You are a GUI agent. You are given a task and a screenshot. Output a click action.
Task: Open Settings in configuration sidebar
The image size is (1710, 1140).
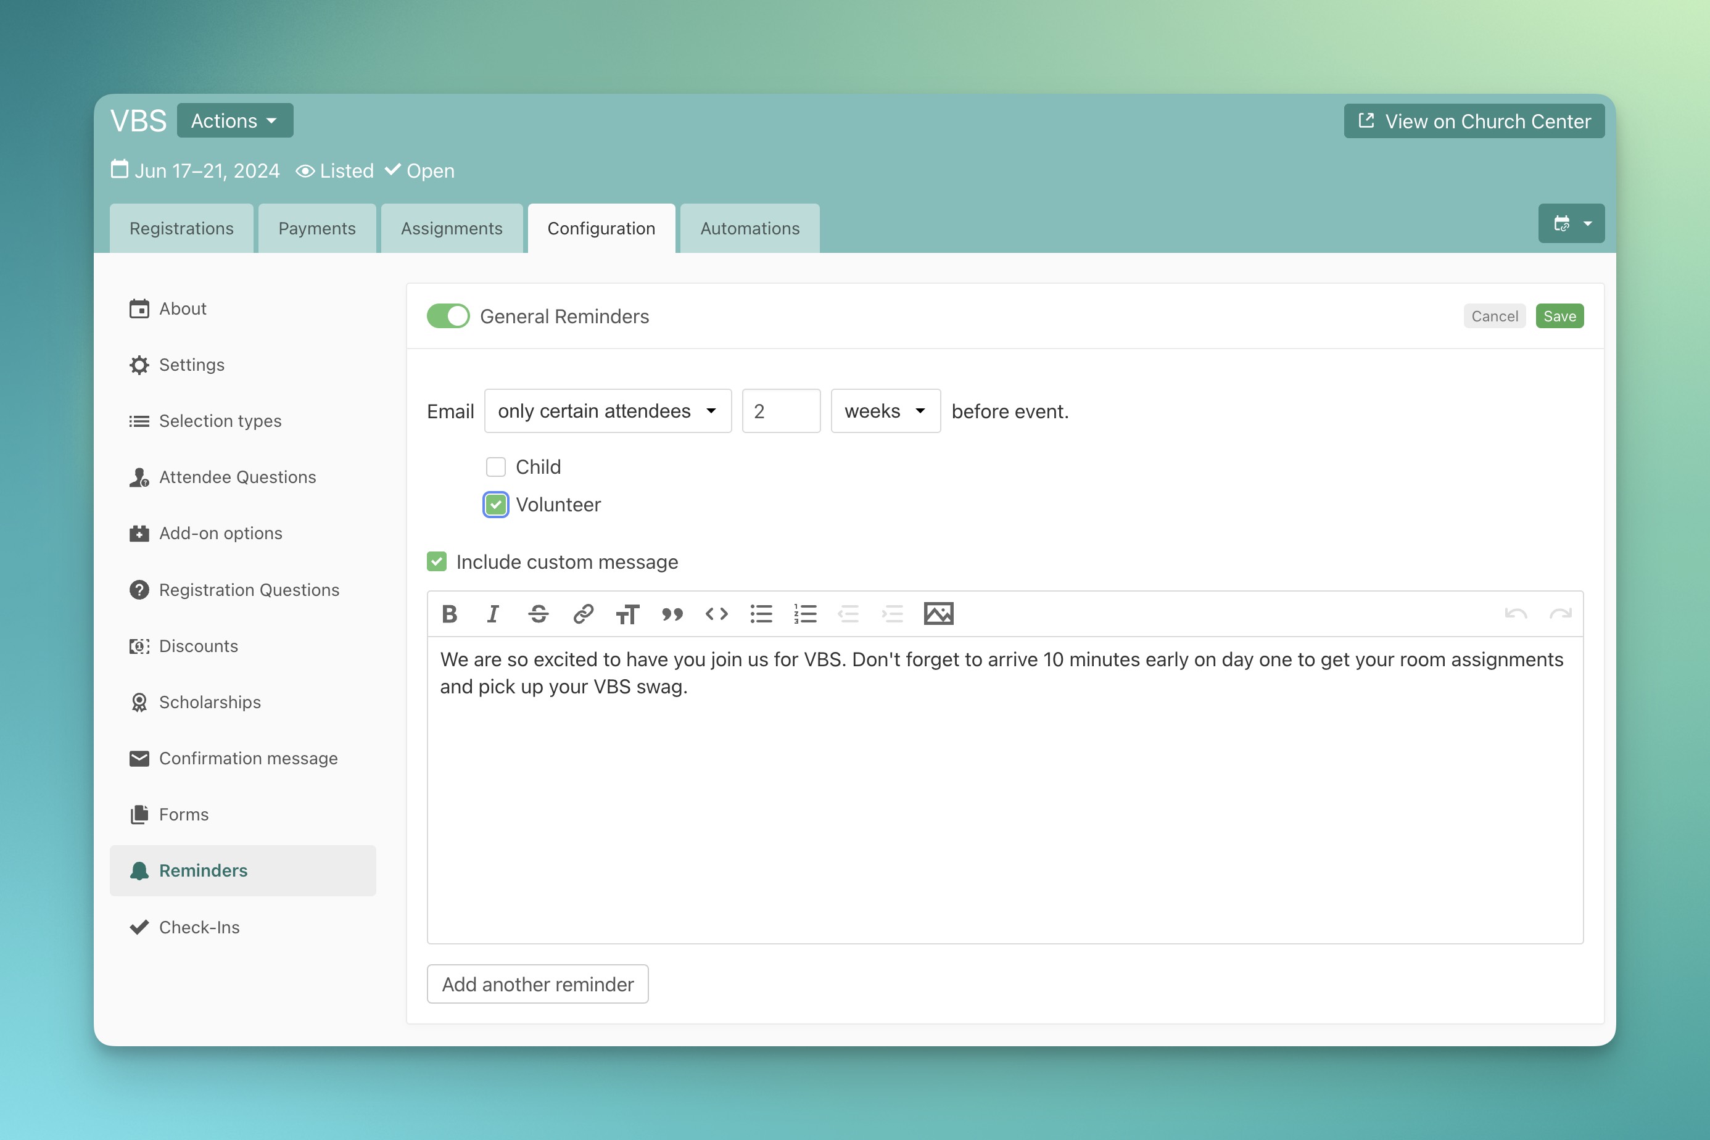[x=243, y=365]
